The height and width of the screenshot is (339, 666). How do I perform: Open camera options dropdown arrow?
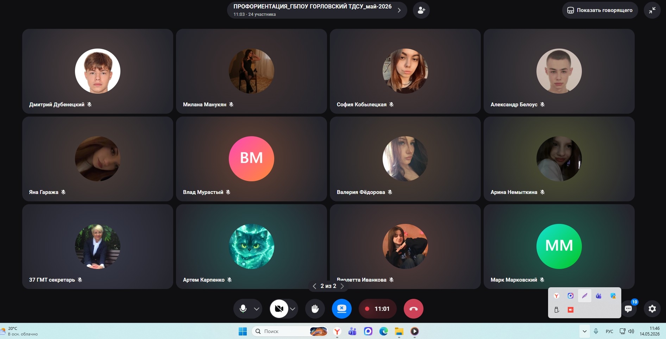tap(293, 309)
